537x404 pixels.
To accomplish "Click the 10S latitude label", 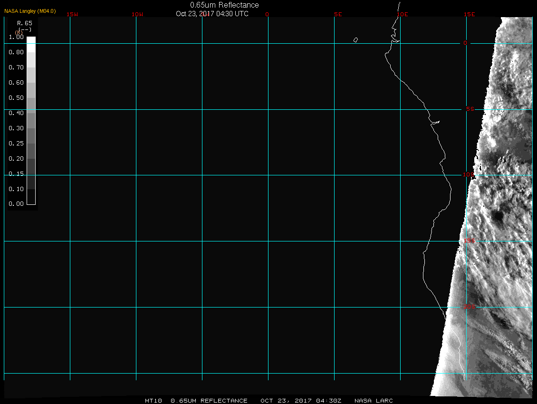I will click(x=469, y=175).
